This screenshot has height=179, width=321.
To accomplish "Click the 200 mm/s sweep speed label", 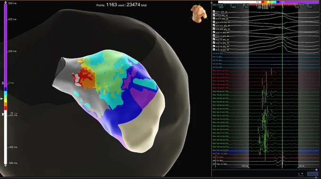I will 217,5.
